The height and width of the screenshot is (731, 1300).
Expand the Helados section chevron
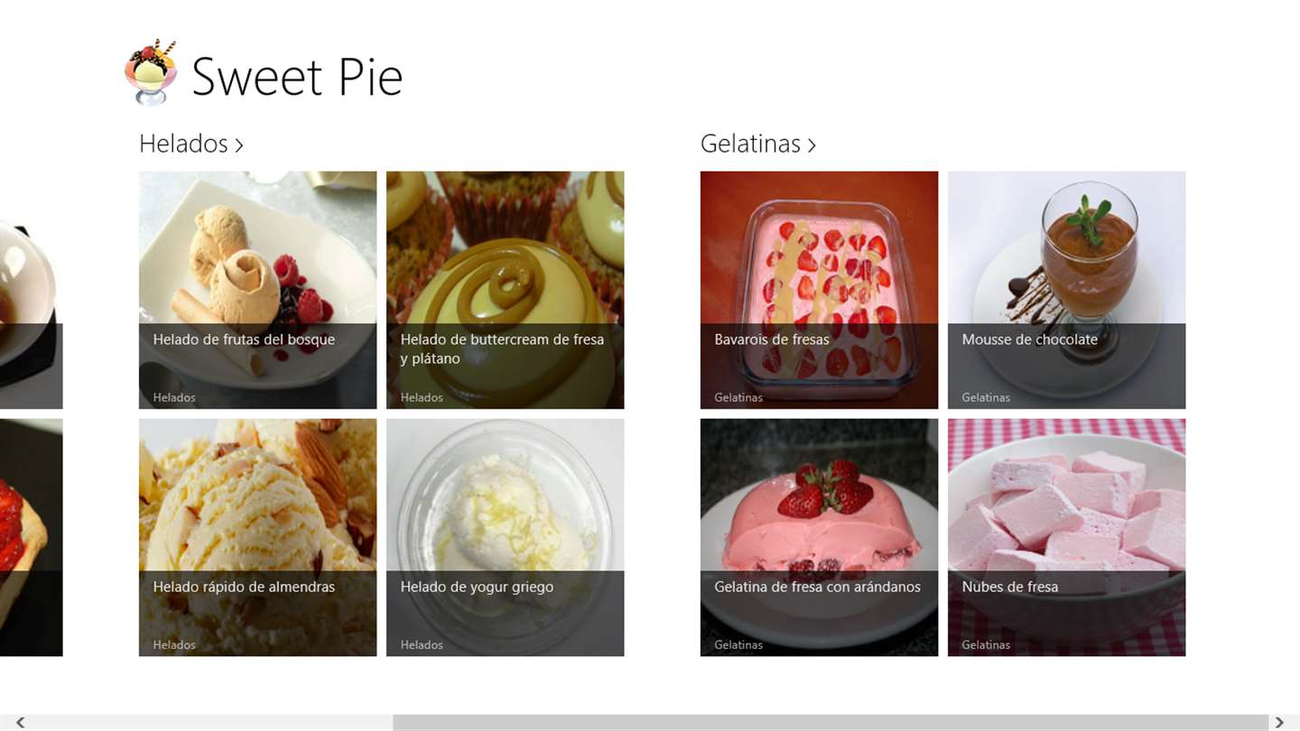pos(239,145)
